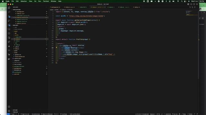This screenshot has height=115, width=206.
Task: Open the Accounts icon in activity bar
Action: (9, 107)
